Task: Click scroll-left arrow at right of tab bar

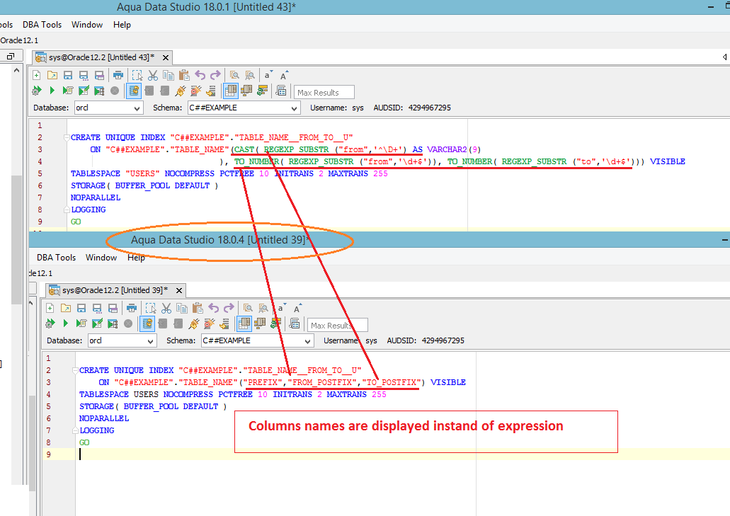Action: click(x=725, y=57)
